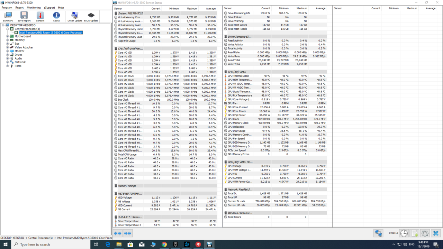The width and height of the screenshot is (443, 249).
Task: Launch Driver Update from toolbar
Action: click(x=75, y=17)
